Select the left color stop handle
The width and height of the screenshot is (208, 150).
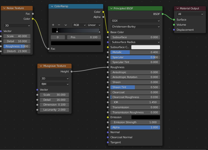pyautogui.click(x=57, y=32)
